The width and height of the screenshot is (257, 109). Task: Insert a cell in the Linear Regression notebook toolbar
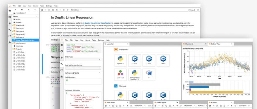[46, 10]
